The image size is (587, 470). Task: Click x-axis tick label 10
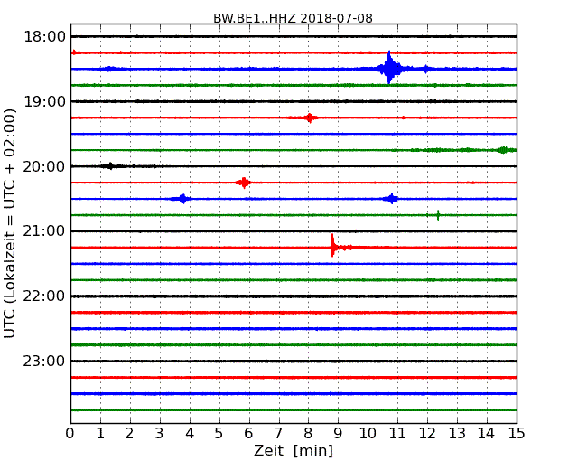(368, 434)
